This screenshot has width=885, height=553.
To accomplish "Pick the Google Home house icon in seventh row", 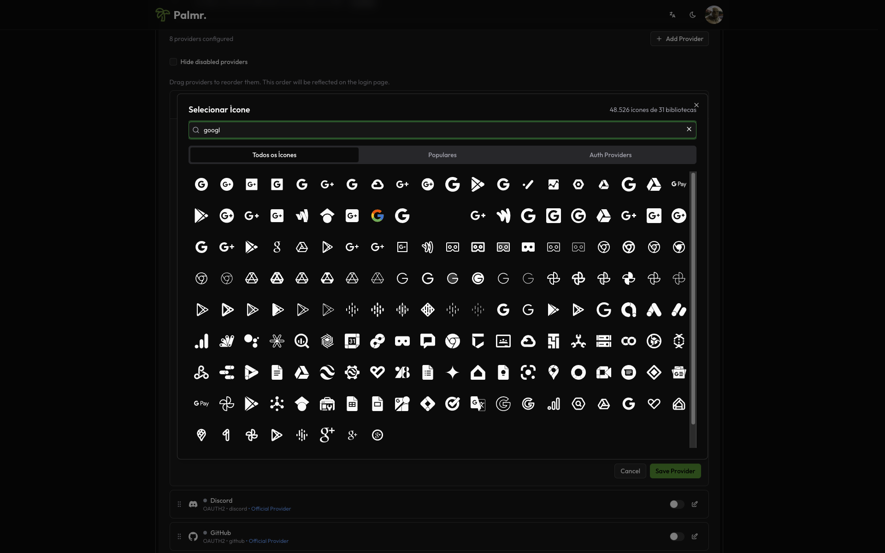I will coord(478,372).
